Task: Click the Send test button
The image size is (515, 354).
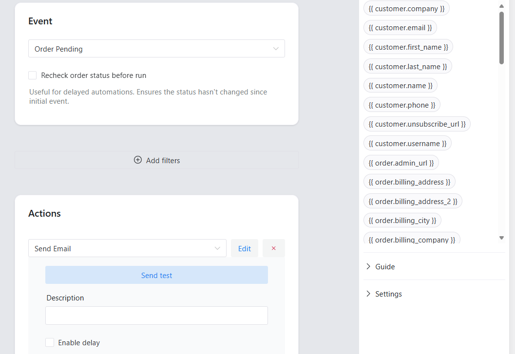Action: [156, 275]
